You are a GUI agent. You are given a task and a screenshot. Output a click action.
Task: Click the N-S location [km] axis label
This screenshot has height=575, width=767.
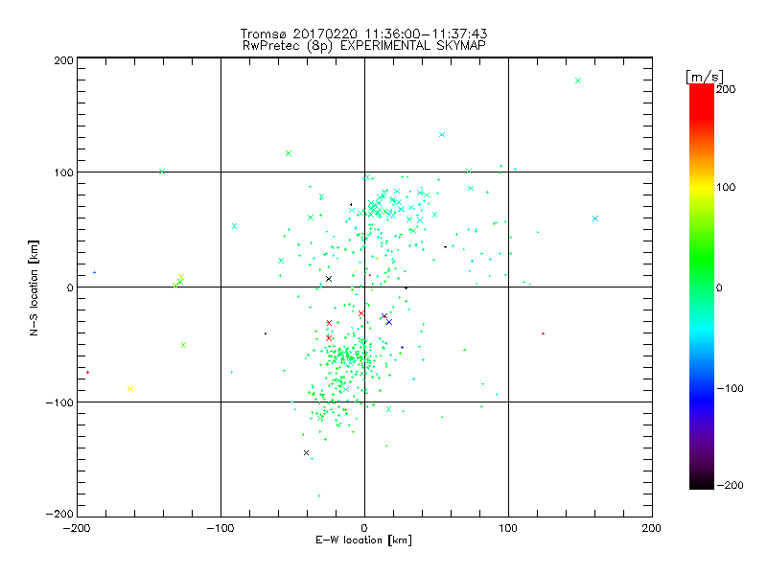click(x=34, y=288)
